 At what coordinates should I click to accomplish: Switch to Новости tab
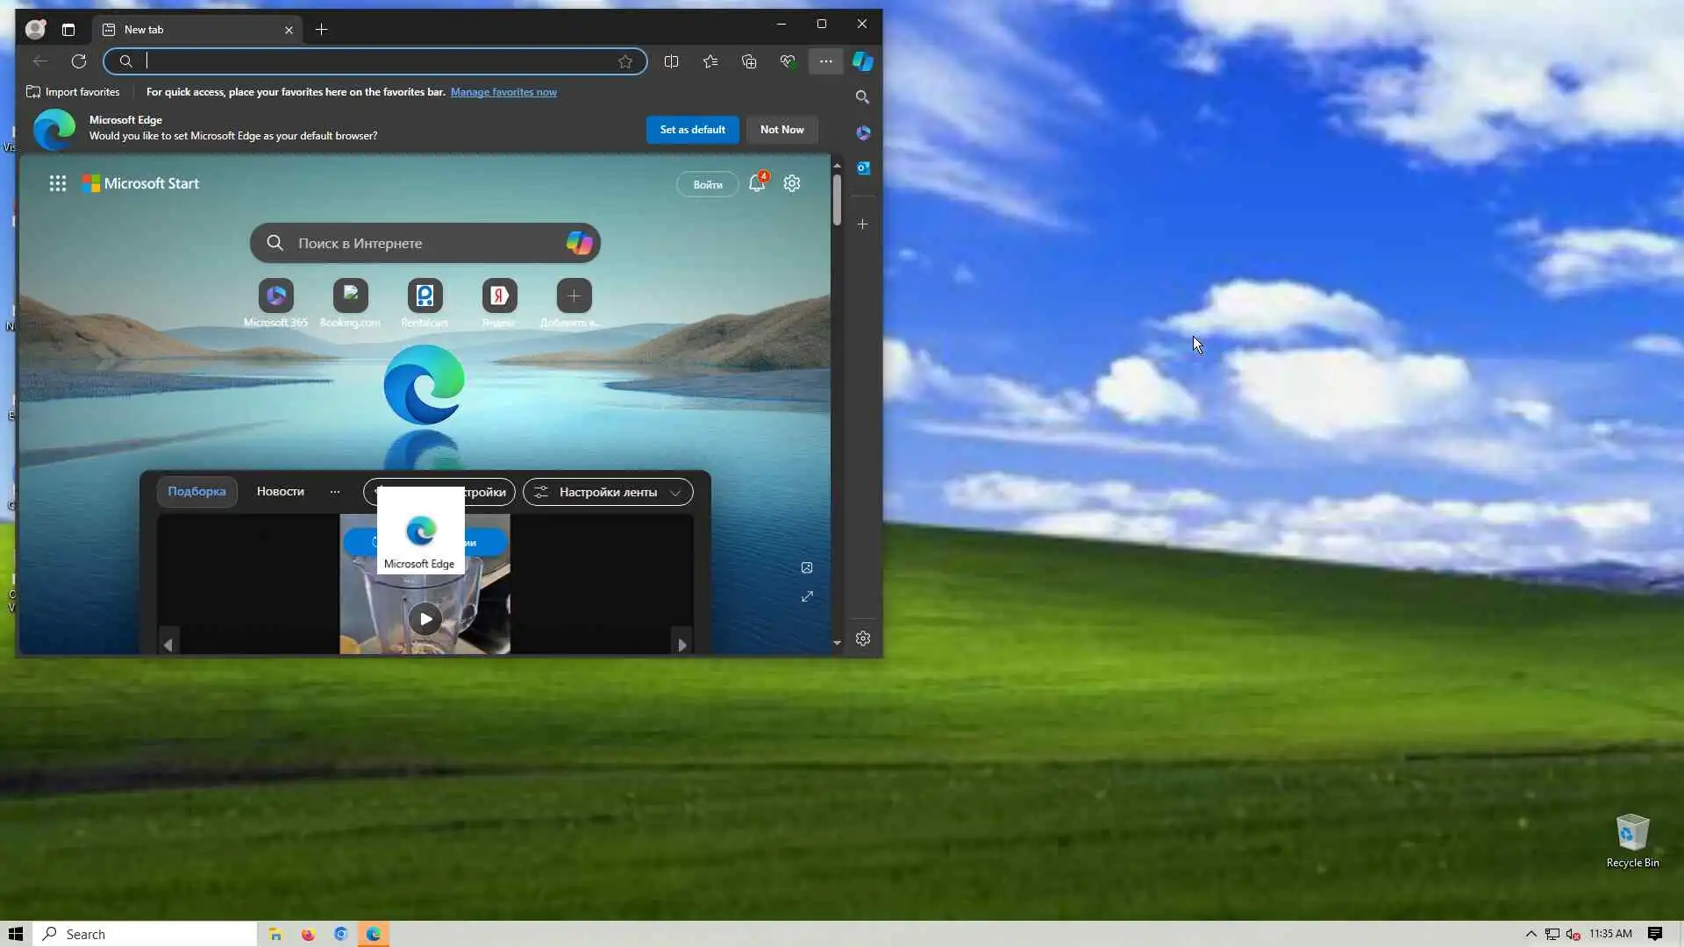coord(280,492)
